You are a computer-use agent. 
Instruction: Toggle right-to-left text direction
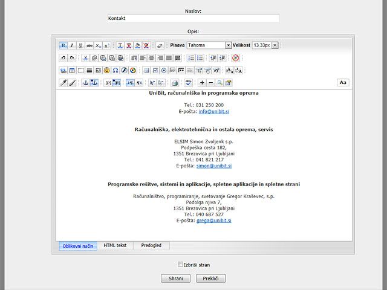[x=139, y=83]
